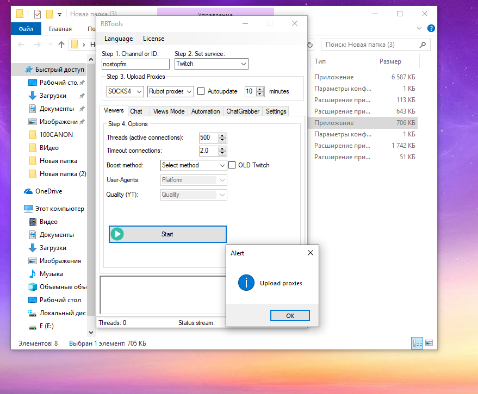Select the OneDrive cloud icon in sidebar
Image resolution: width=478 pixels, height=394 pixels.
(x=29, y=191)
